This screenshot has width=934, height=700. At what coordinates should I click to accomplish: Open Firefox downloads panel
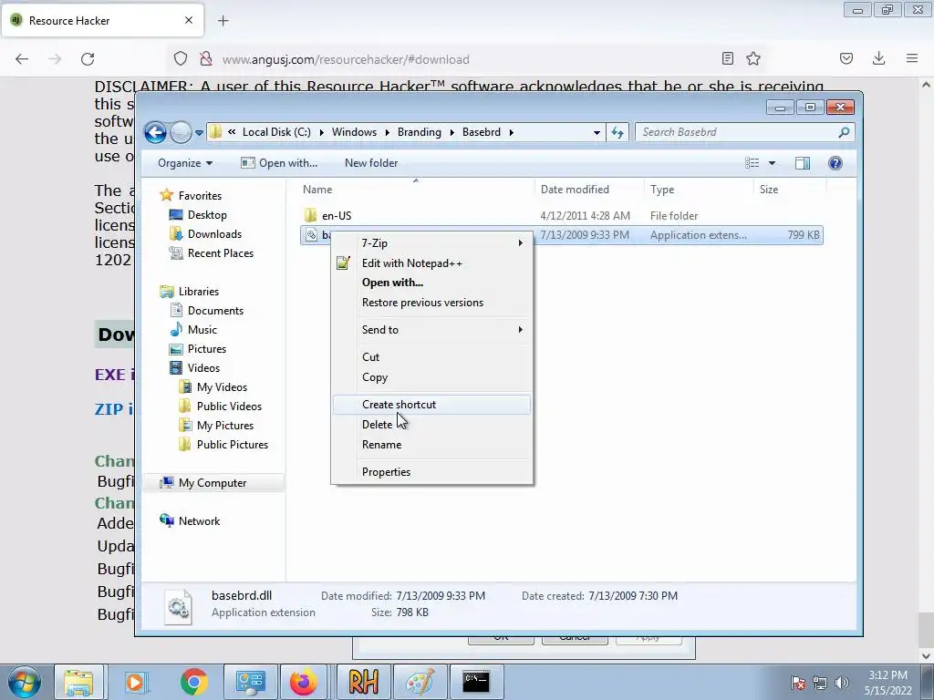(878, 58)
